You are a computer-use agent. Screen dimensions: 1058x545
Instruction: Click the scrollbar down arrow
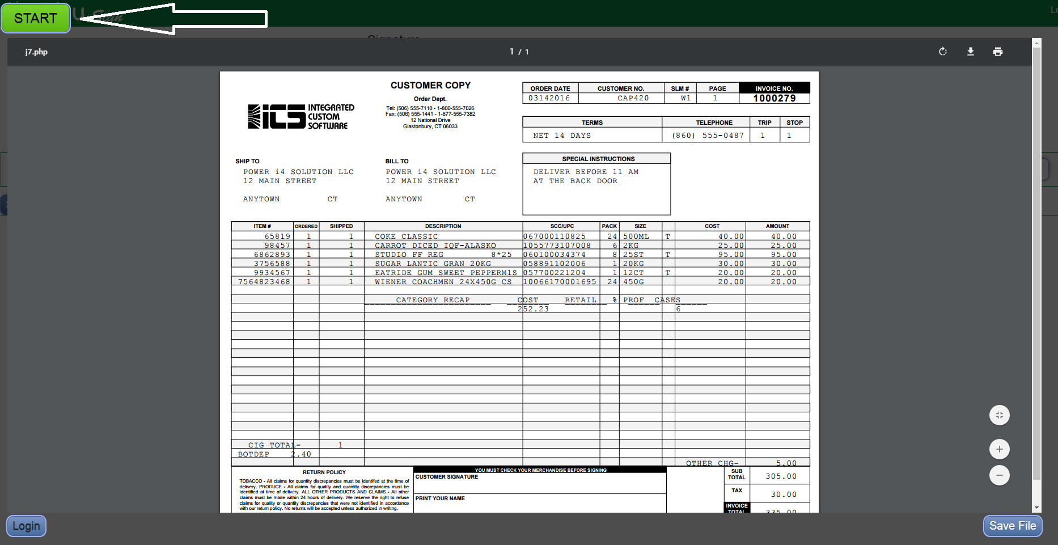(1036, 508)
